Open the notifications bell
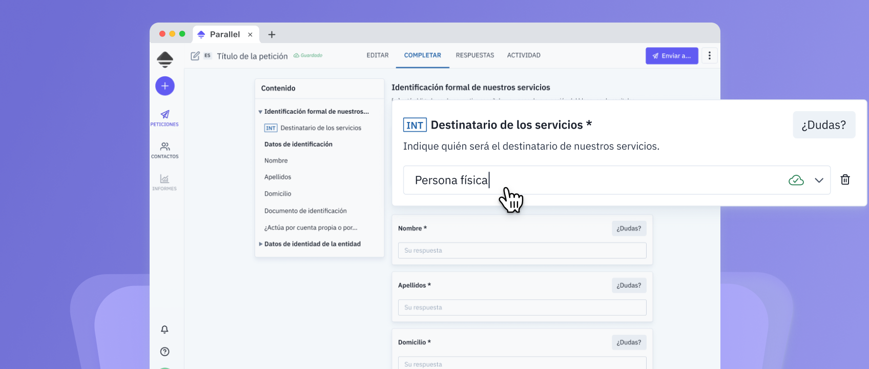Screen dimensions: 869x369 tap(164, 330)
